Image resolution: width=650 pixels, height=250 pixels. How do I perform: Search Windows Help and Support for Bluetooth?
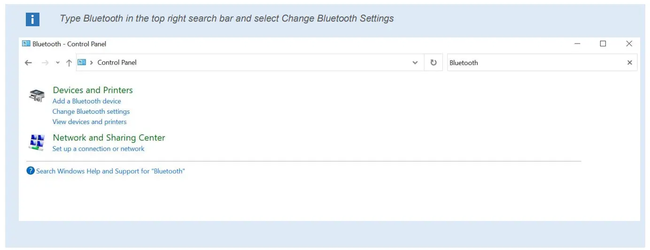(110, 171)
